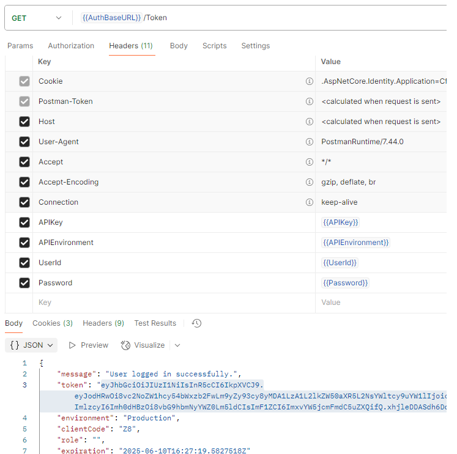Click the "Production" environment value
457x454 pixels.
click(149, 418)
